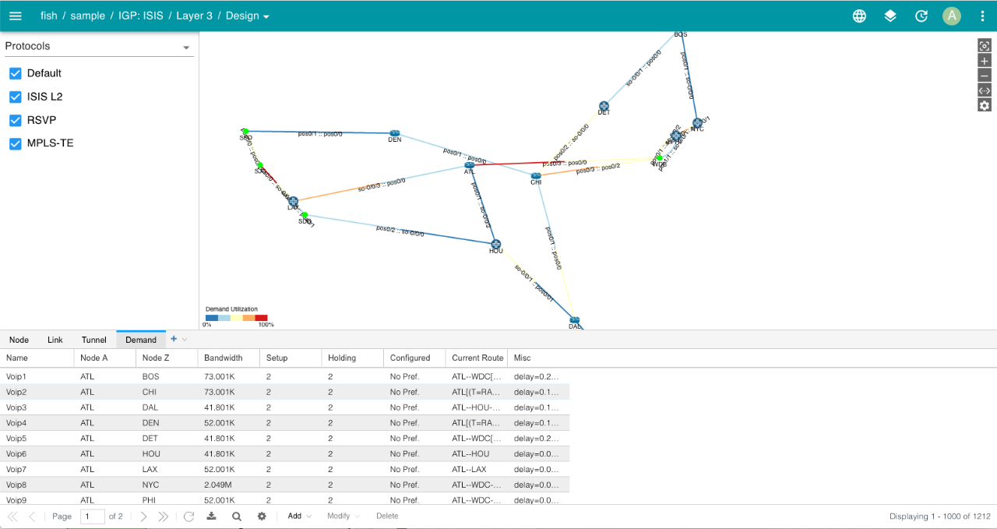
Task: Select the Voip8 demand row
Action: [x=284, y=485]
